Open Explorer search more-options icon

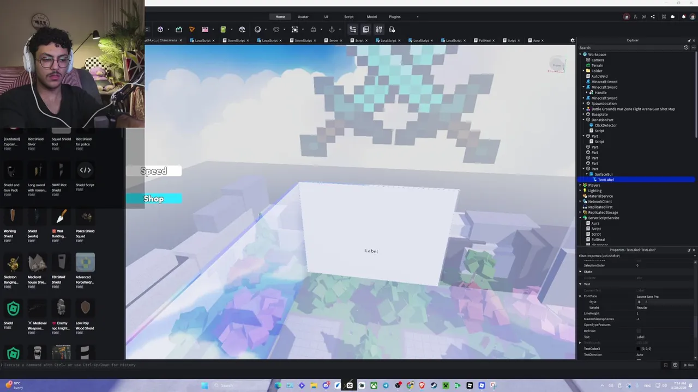pyautogui.click(x=694, y=47)
